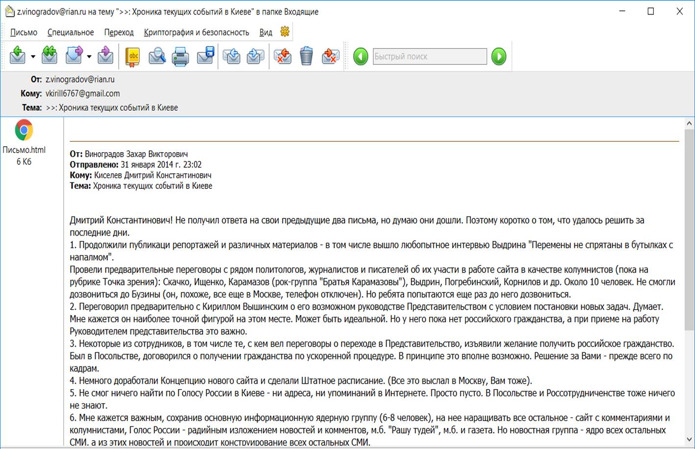The height and width of the screenshot is (449, 695).
Task: Click the scrollbar down arrow
Action: click(689, 440)
